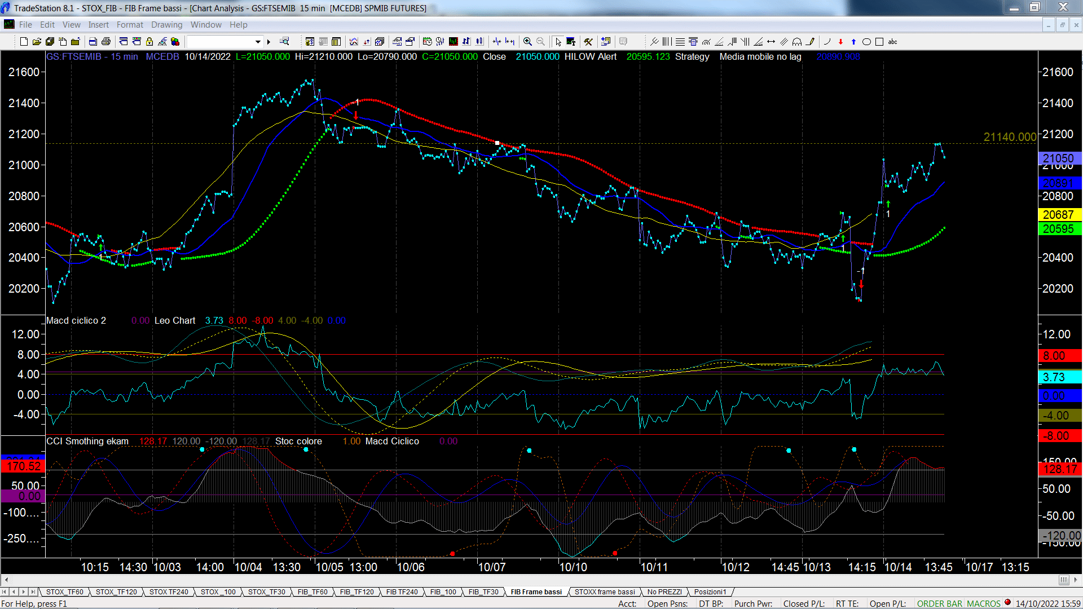
Task: Click the cyan 3.73 indicator label
Action: tap(1060, 377)
